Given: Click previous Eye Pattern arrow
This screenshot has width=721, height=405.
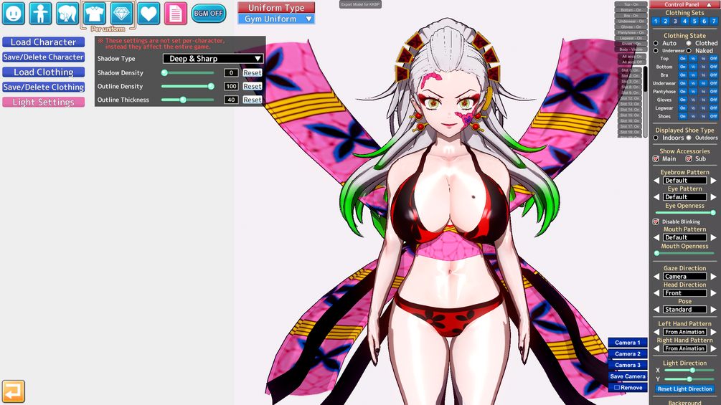Looking at the screenshot, I should (x=656, y=197).
